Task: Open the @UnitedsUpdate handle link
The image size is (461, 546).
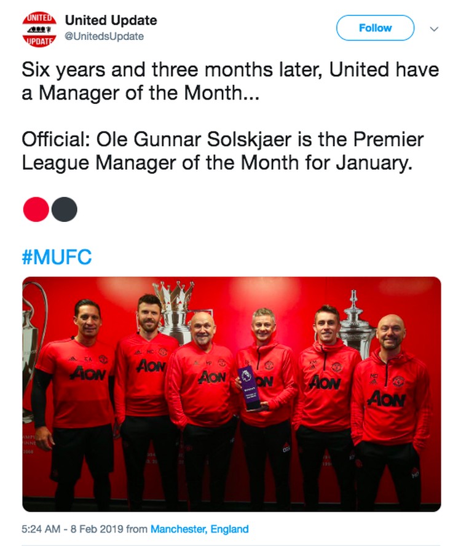Action: (104, 36)
